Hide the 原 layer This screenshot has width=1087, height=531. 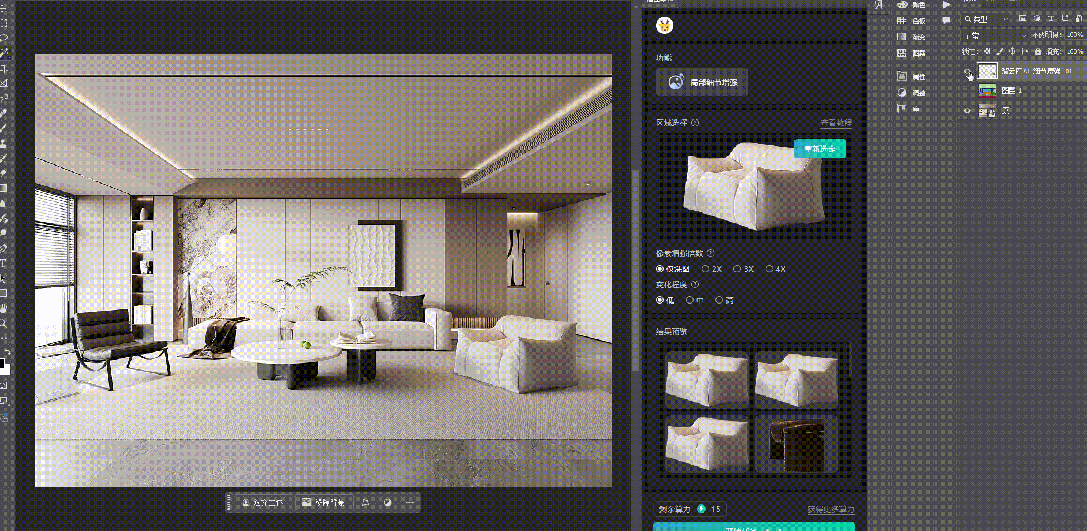[968, 110]
